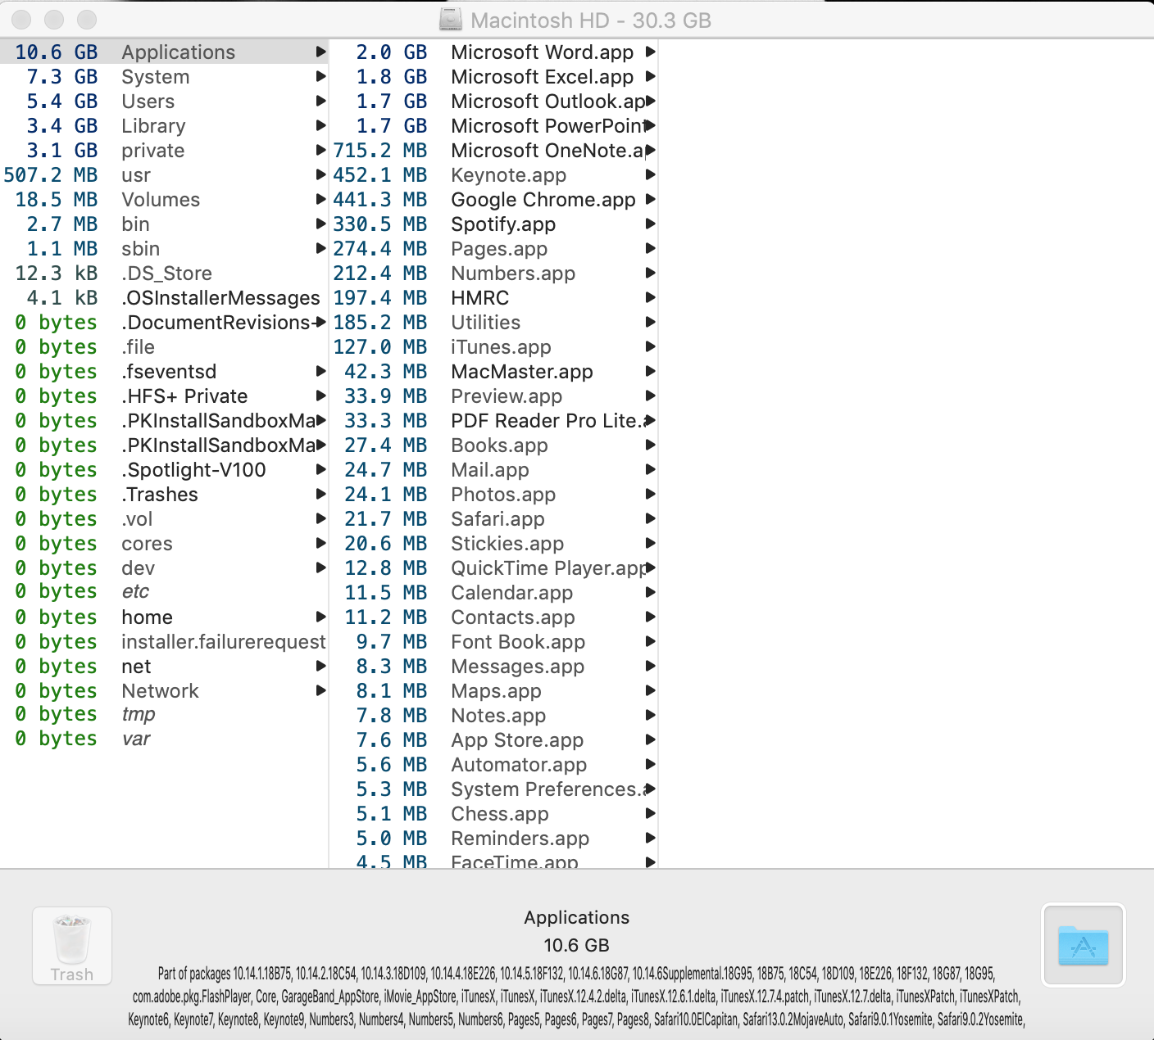1154x1040 pixels.
Task: Expand arrow next to Keynote.app
Action: click(x=651, y=175)
